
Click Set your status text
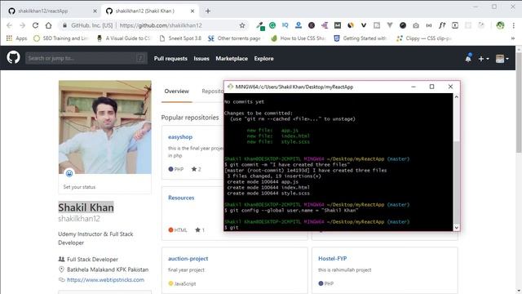[79, 187]
